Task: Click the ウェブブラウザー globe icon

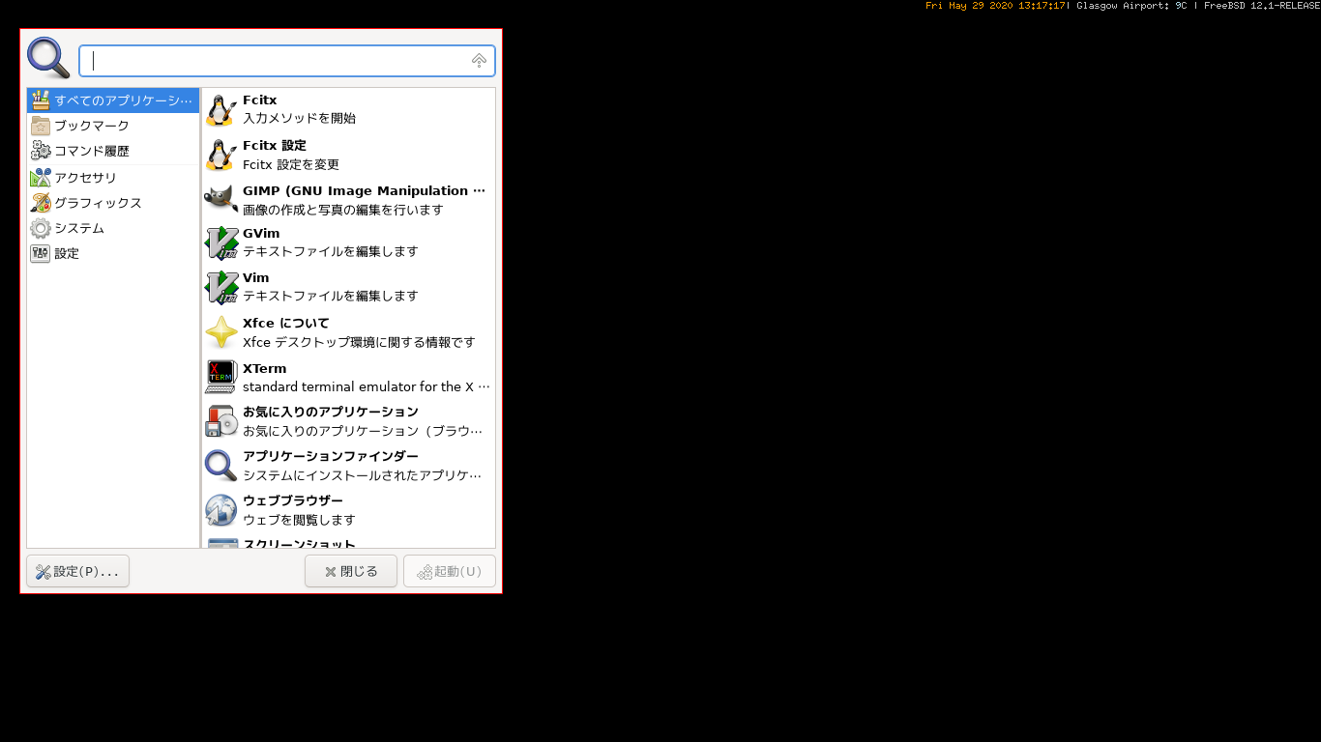Action: (220, 510)
